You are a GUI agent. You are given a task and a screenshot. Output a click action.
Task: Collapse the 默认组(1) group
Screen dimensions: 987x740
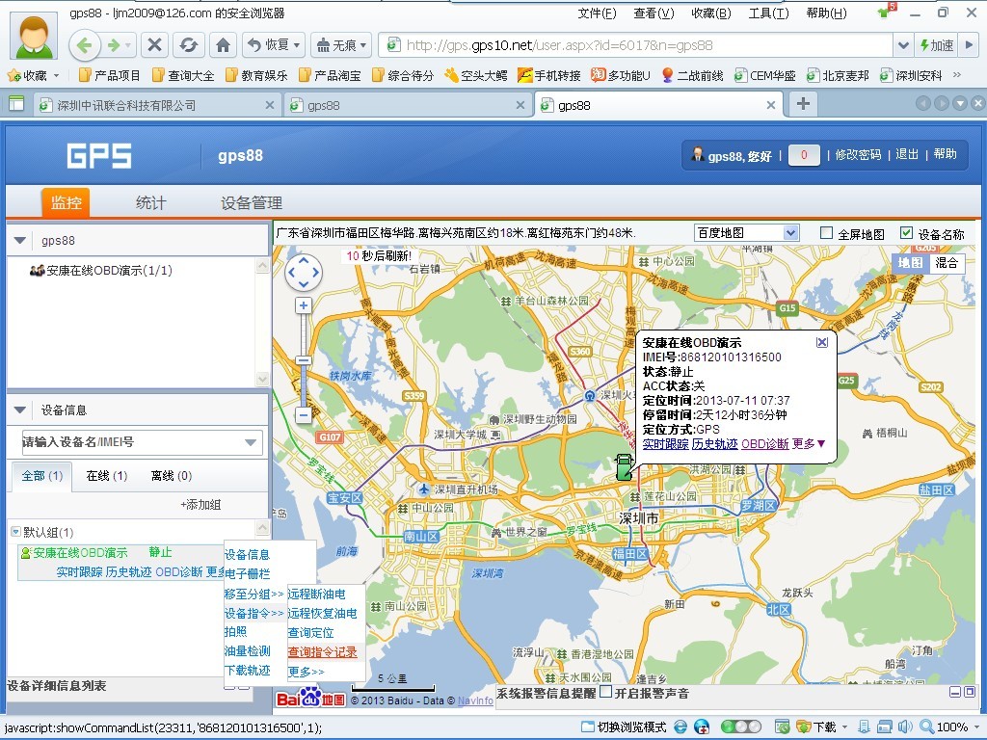(15, 532)
